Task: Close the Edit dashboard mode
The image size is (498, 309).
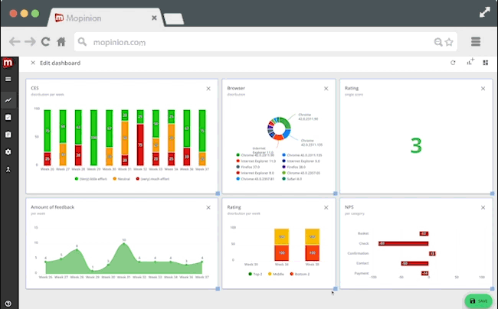Action: point(33,63)
